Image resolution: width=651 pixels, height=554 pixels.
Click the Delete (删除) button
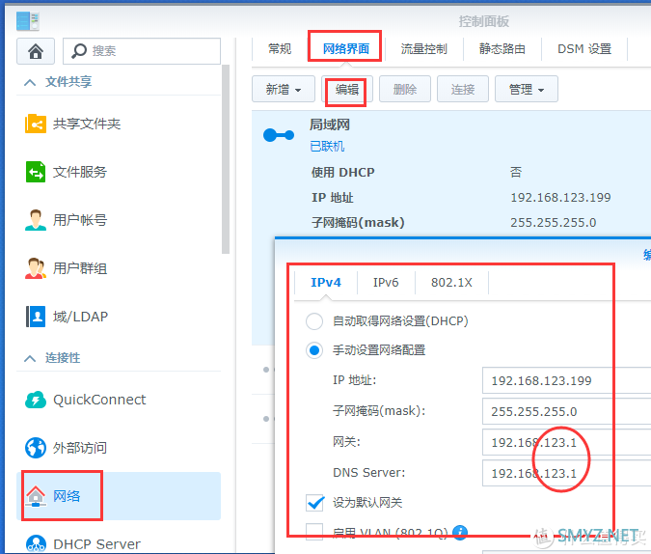click(x=405, y=89)
